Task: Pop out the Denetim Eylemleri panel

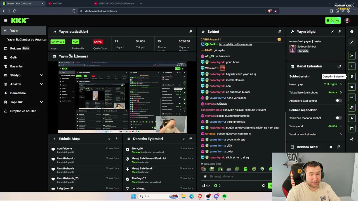Action: tap(190, 139)
